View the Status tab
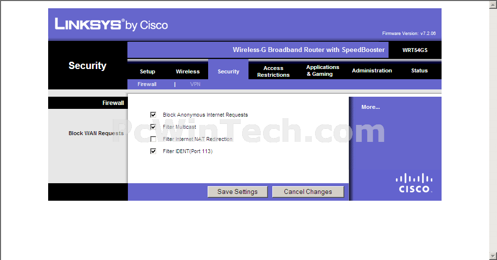The image size is (497, 260). [419, 70]
